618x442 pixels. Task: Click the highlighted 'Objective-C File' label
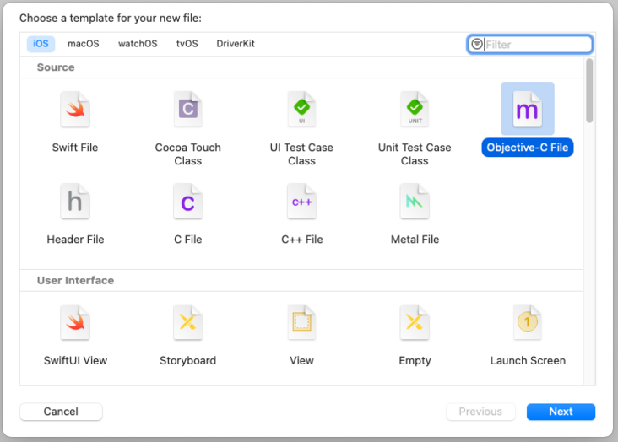(x=528, y=148)
